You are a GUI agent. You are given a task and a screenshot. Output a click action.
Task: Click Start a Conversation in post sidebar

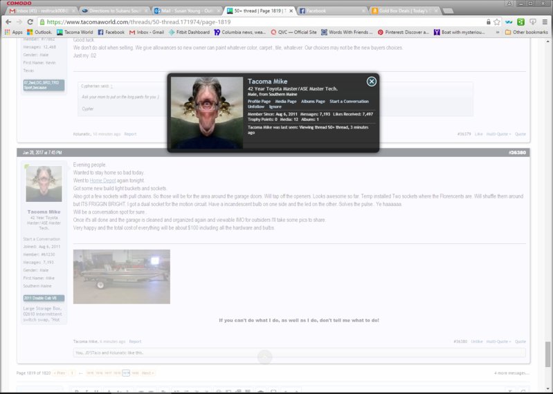(x=42, y=239)
